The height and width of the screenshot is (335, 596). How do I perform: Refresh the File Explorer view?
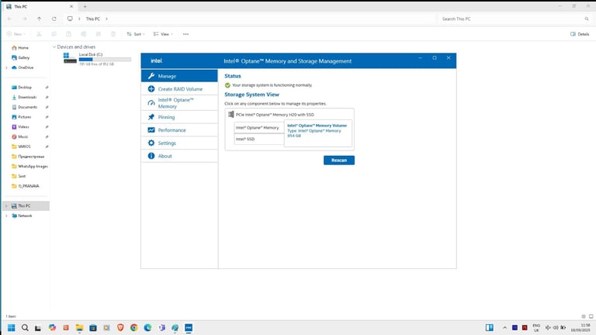coord(54,19)
